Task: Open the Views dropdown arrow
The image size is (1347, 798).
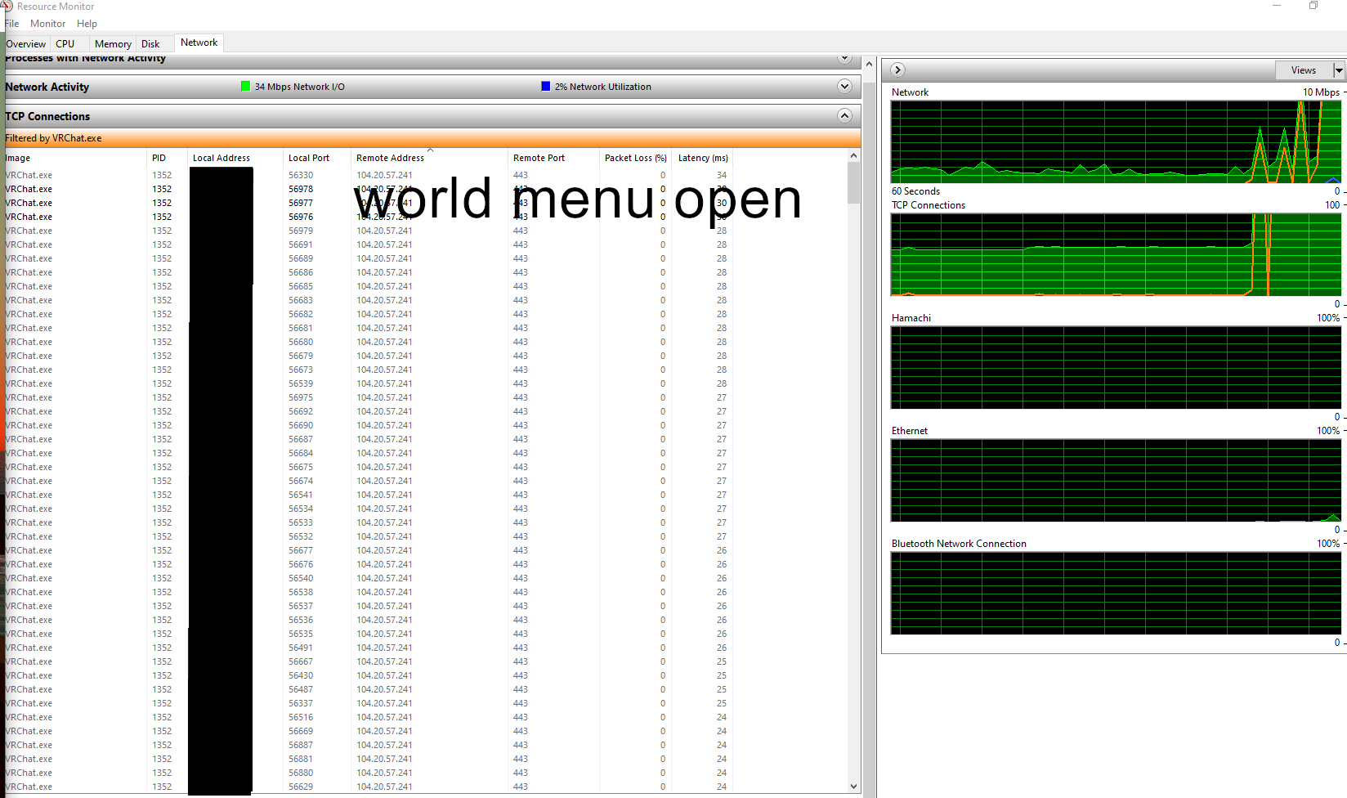Action: (1339, 70)
